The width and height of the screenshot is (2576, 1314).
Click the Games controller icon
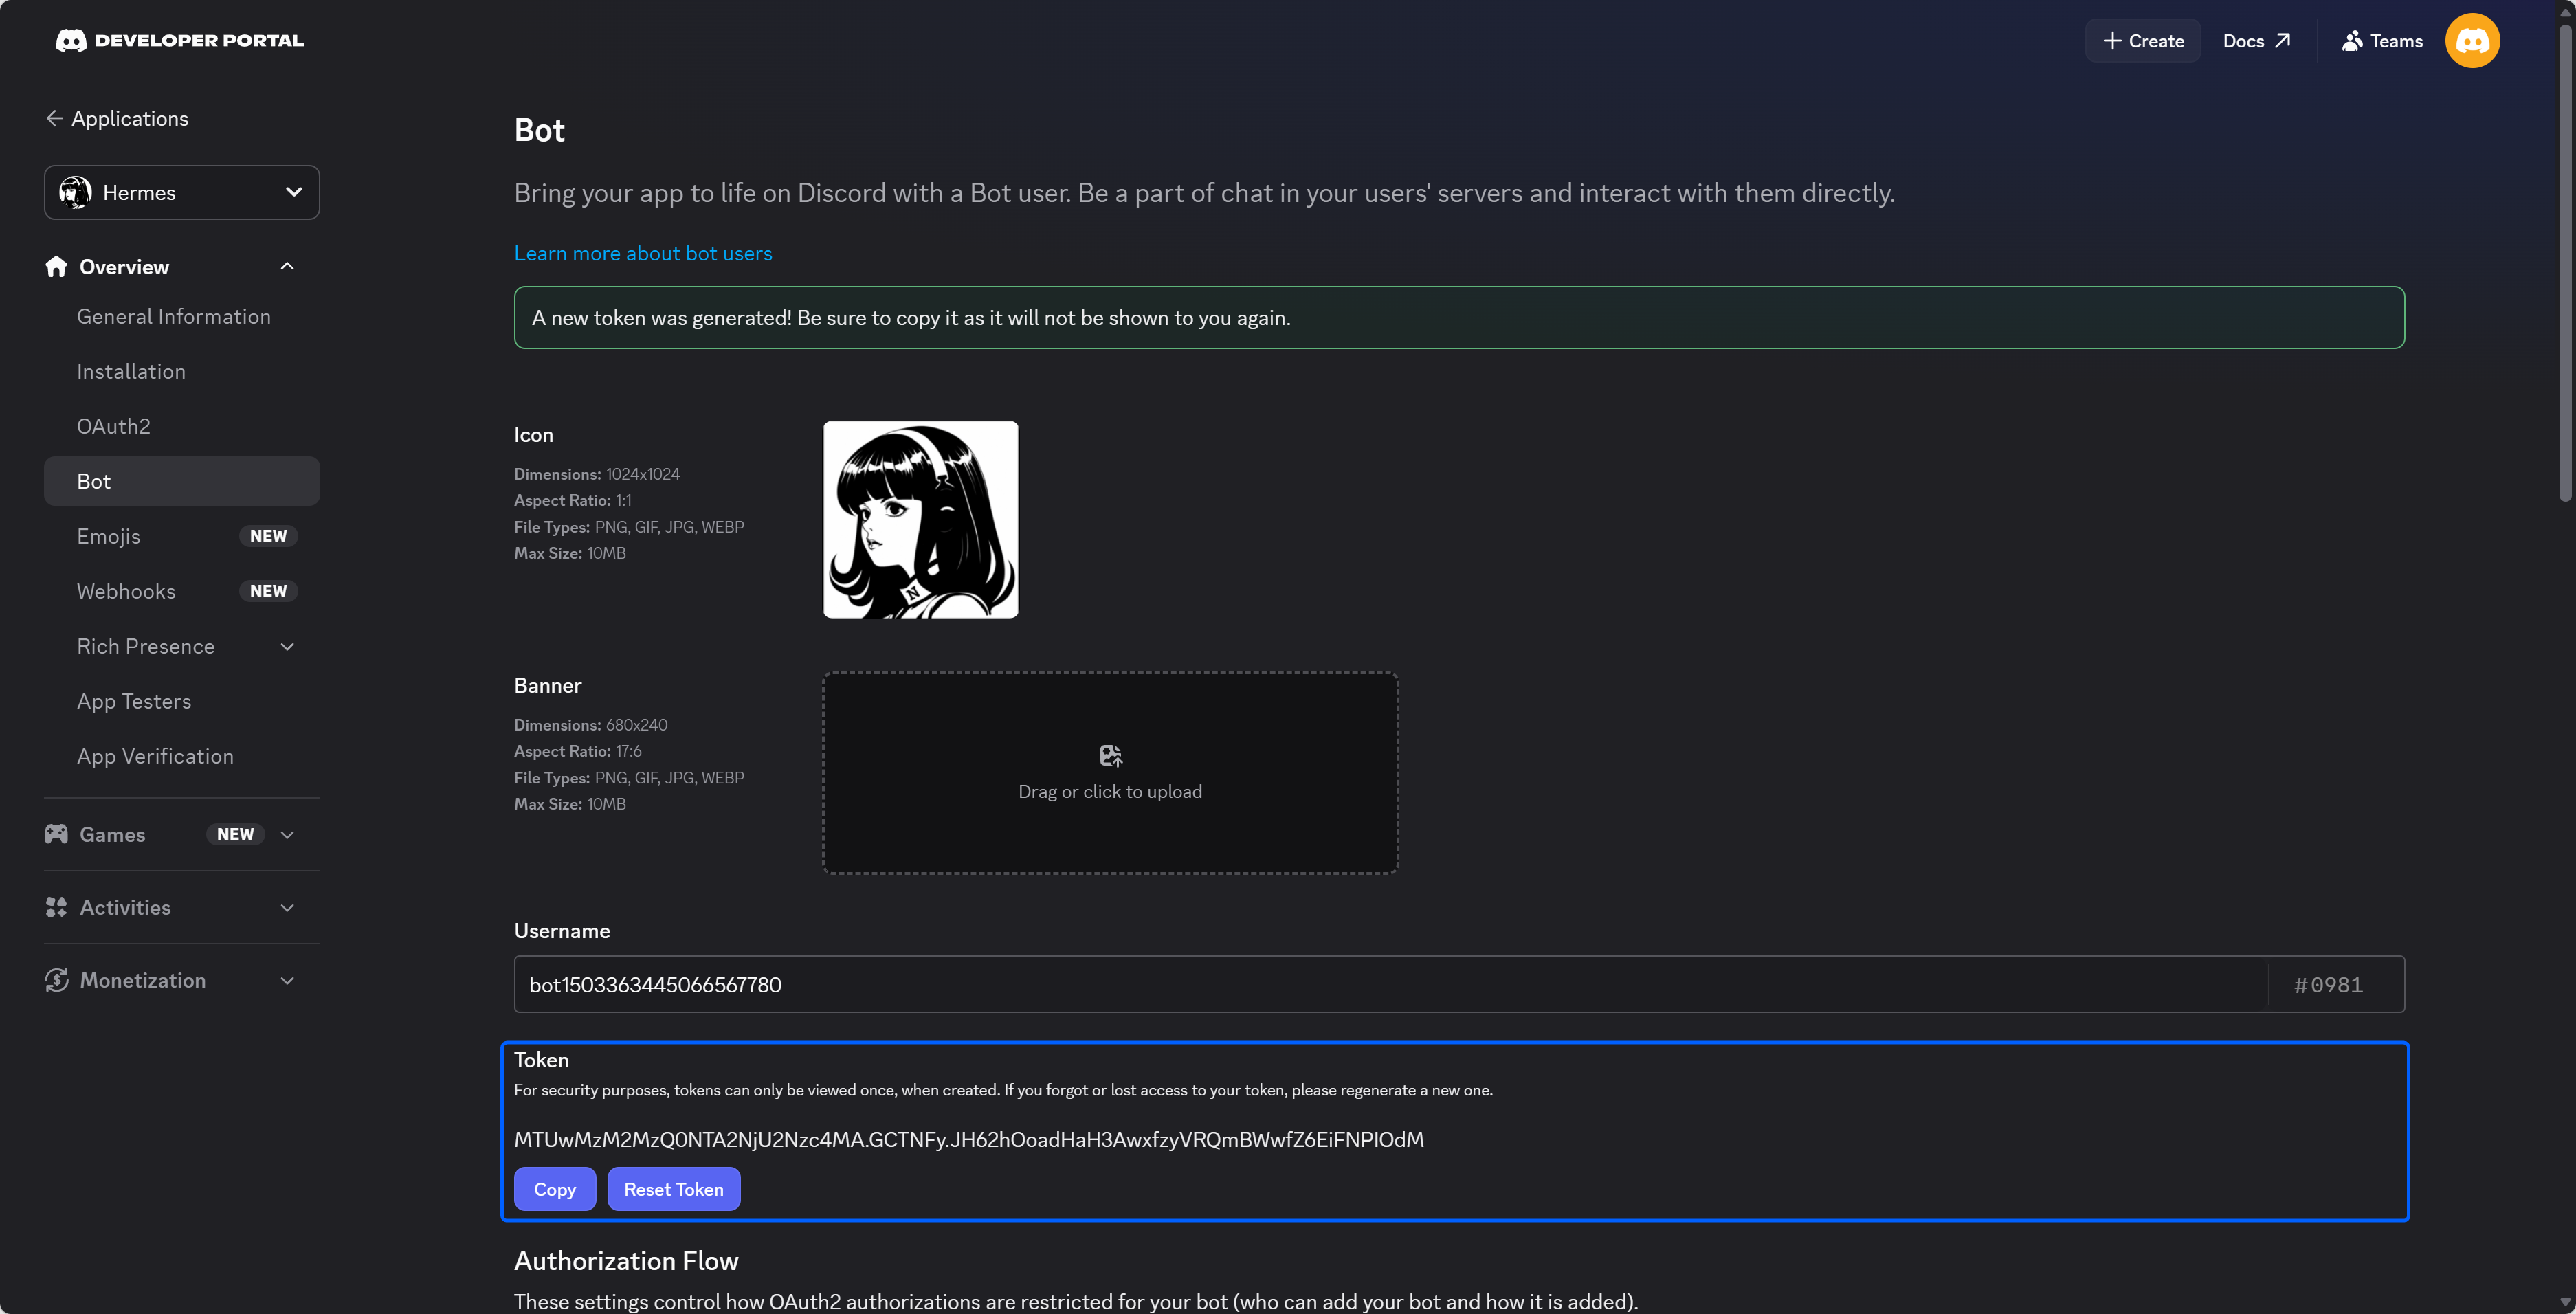[x=56, y=833]
